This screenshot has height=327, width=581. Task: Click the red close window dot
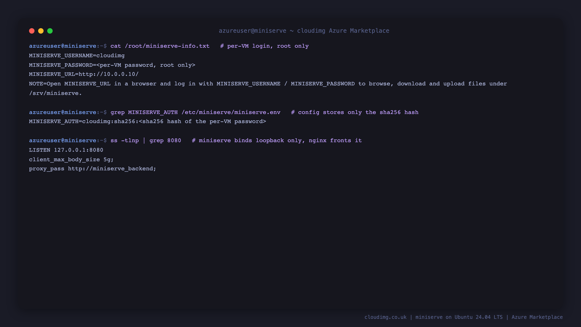32,31
